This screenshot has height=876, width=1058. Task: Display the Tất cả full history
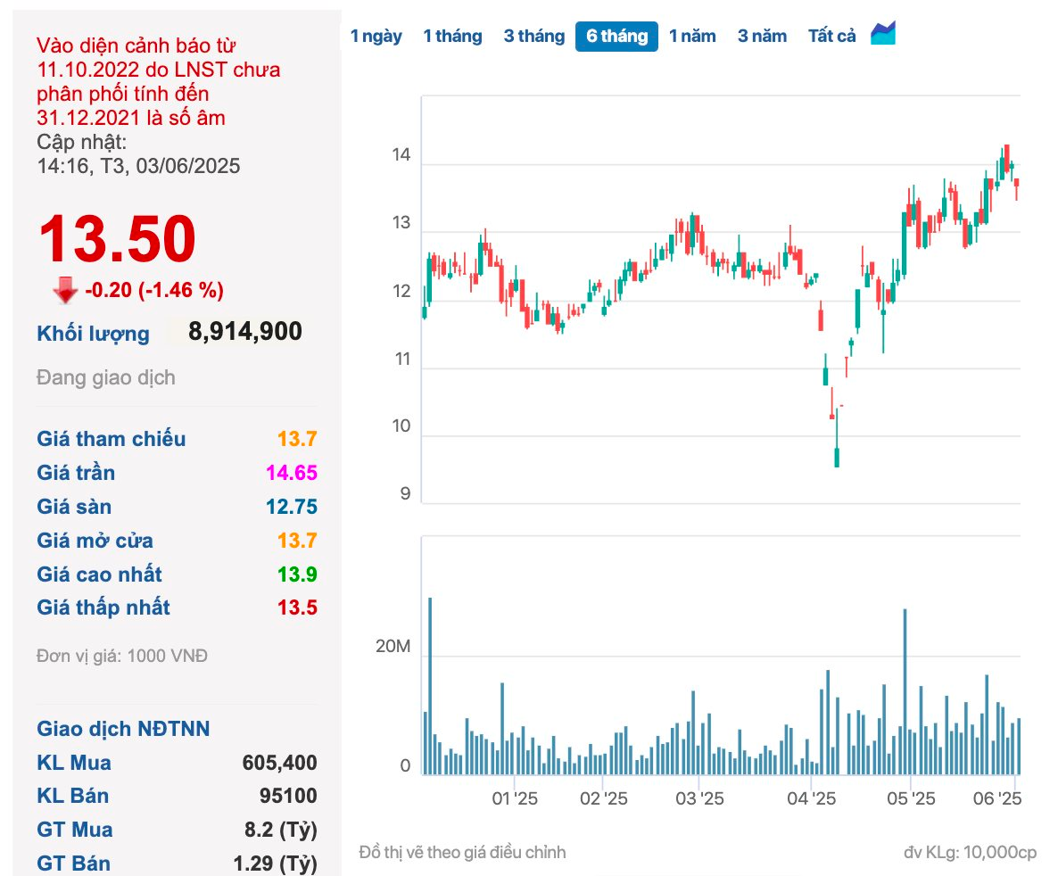click(832, 37)
